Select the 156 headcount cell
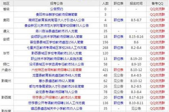This screenshot has height=112, width=169. (x=105, y=42)
